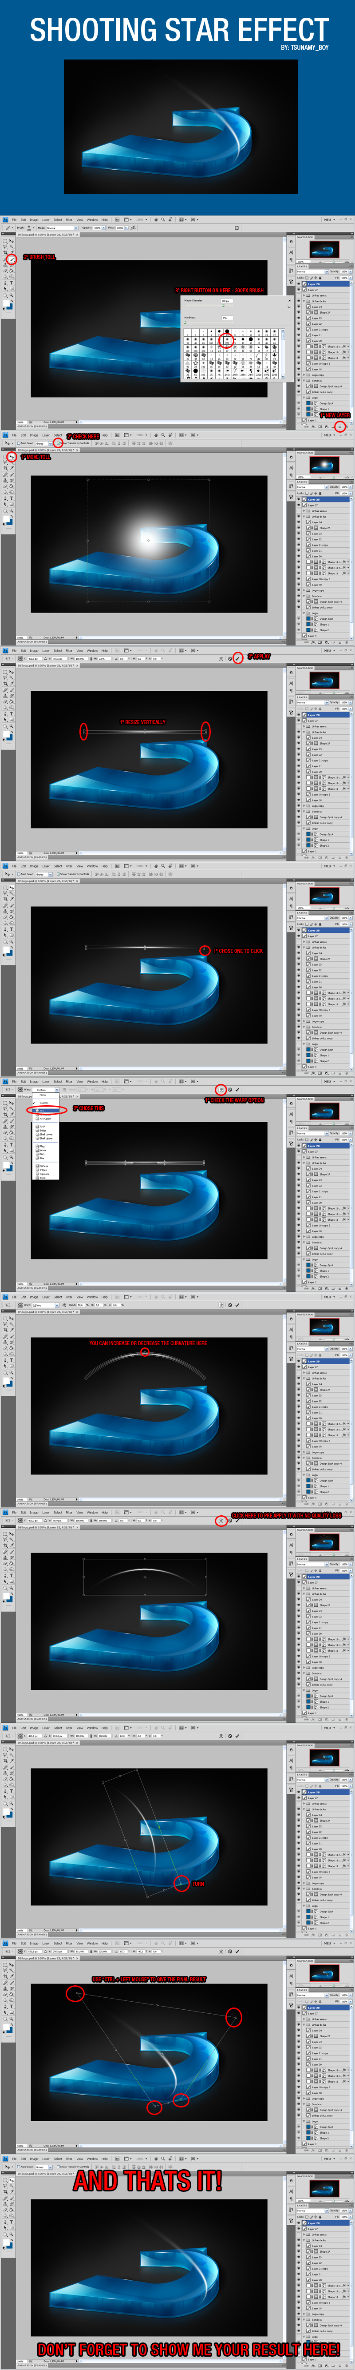Select the Layers panel tab in the Move Tool step
The width and height of the screenshot is (355, 2370).
pyautogui.click(x=303, y=482)
